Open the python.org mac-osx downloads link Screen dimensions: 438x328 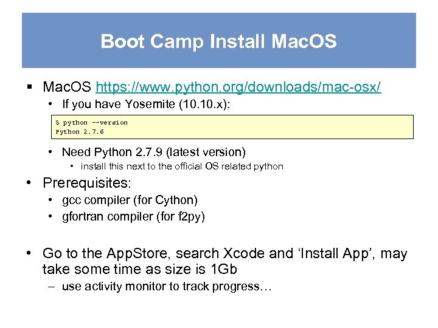click(x=238, y=87)
